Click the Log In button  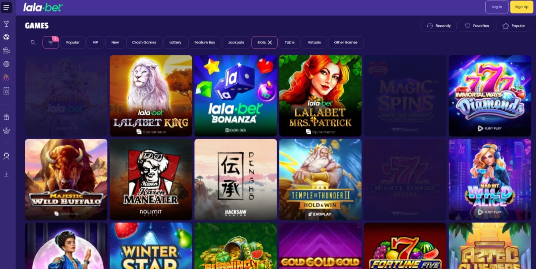click(x=497, y=7)
